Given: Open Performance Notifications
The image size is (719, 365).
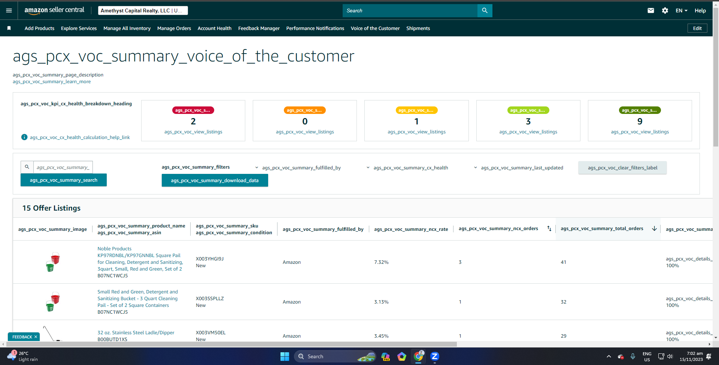Looking at the screenshot, I should [x=315, y=28].
